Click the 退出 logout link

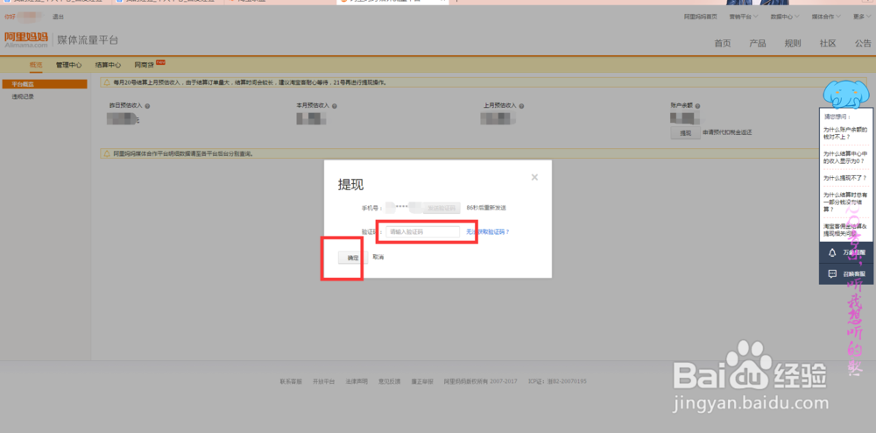[58, 17]
